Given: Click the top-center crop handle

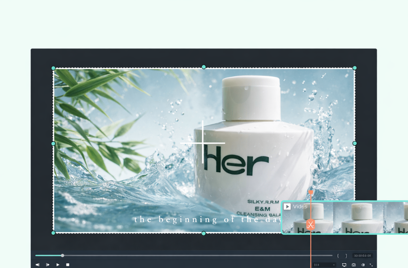Looking at the screenshot, I should tap(204, 67).
